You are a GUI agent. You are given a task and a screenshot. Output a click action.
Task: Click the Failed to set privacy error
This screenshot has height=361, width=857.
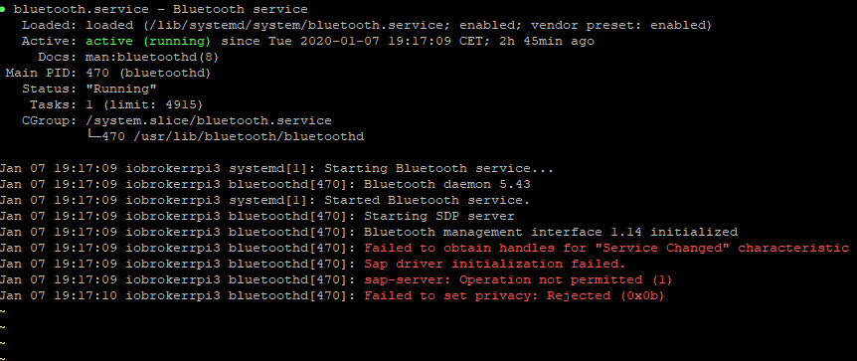tap(514, 295)
